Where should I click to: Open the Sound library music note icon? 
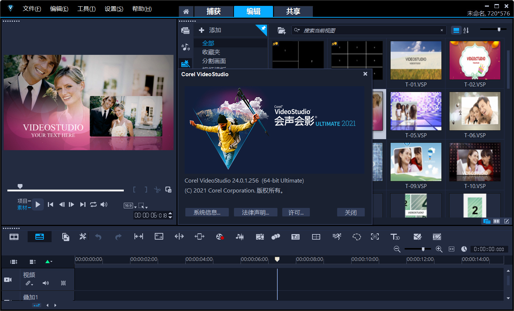coord(186,47)
